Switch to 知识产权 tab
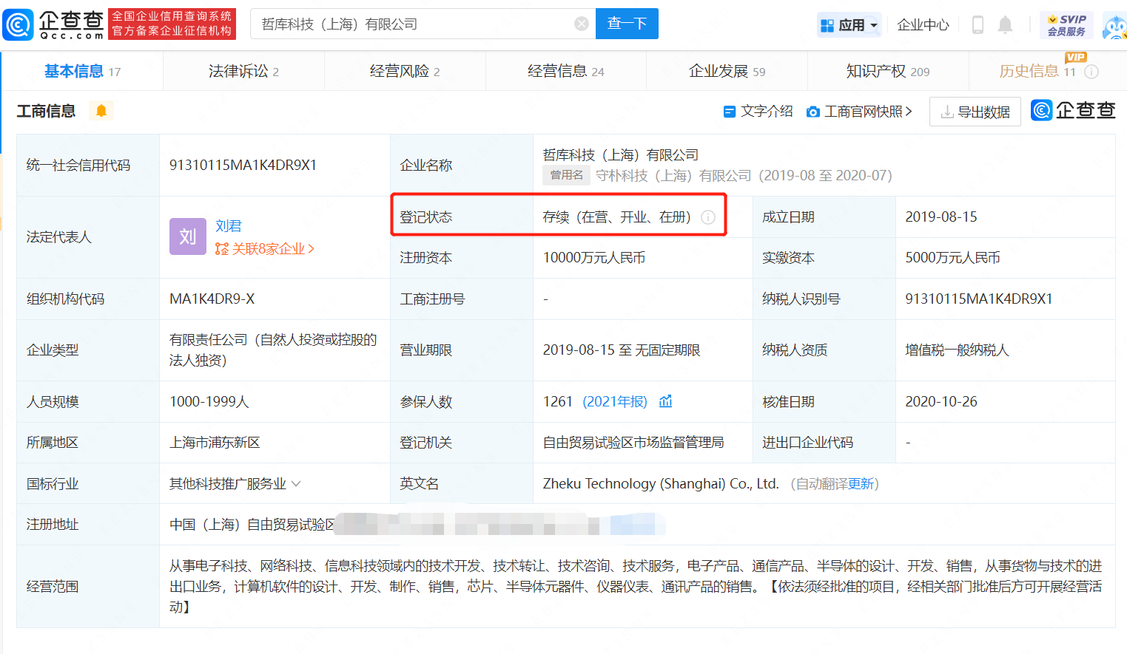 point(888,71)
